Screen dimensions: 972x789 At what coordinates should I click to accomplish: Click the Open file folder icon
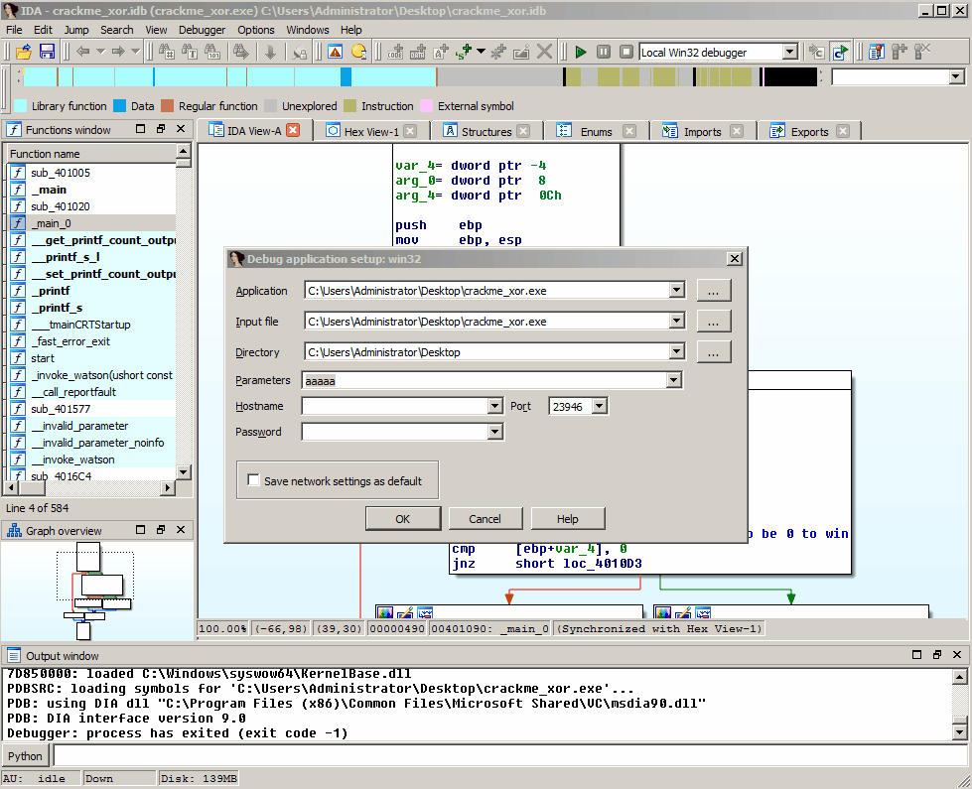pos(24,52)
